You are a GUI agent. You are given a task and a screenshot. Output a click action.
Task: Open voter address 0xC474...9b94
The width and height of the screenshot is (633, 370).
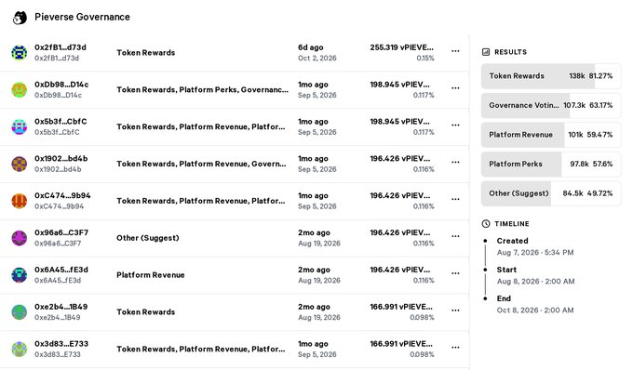pos(62,195)
